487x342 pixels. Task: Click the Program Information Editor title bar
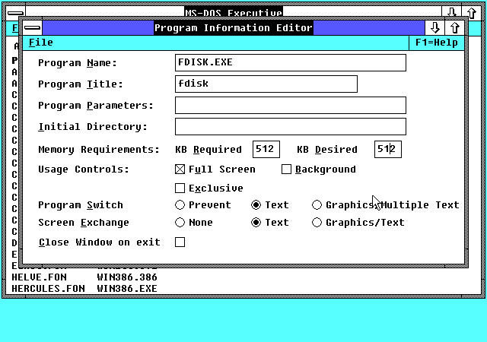(234, 28)
